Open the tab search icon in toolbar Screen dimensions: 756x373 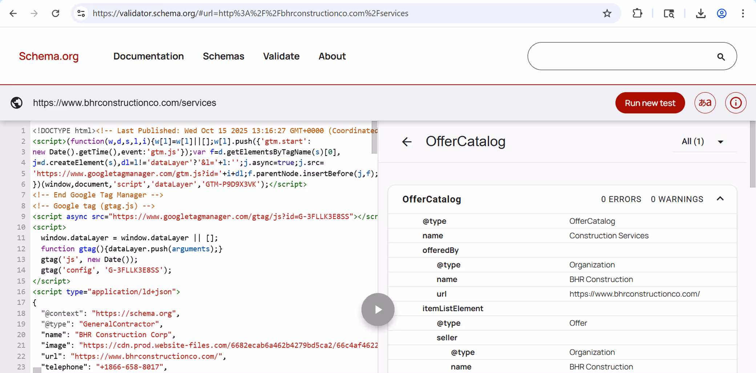[x=669, y=13]
